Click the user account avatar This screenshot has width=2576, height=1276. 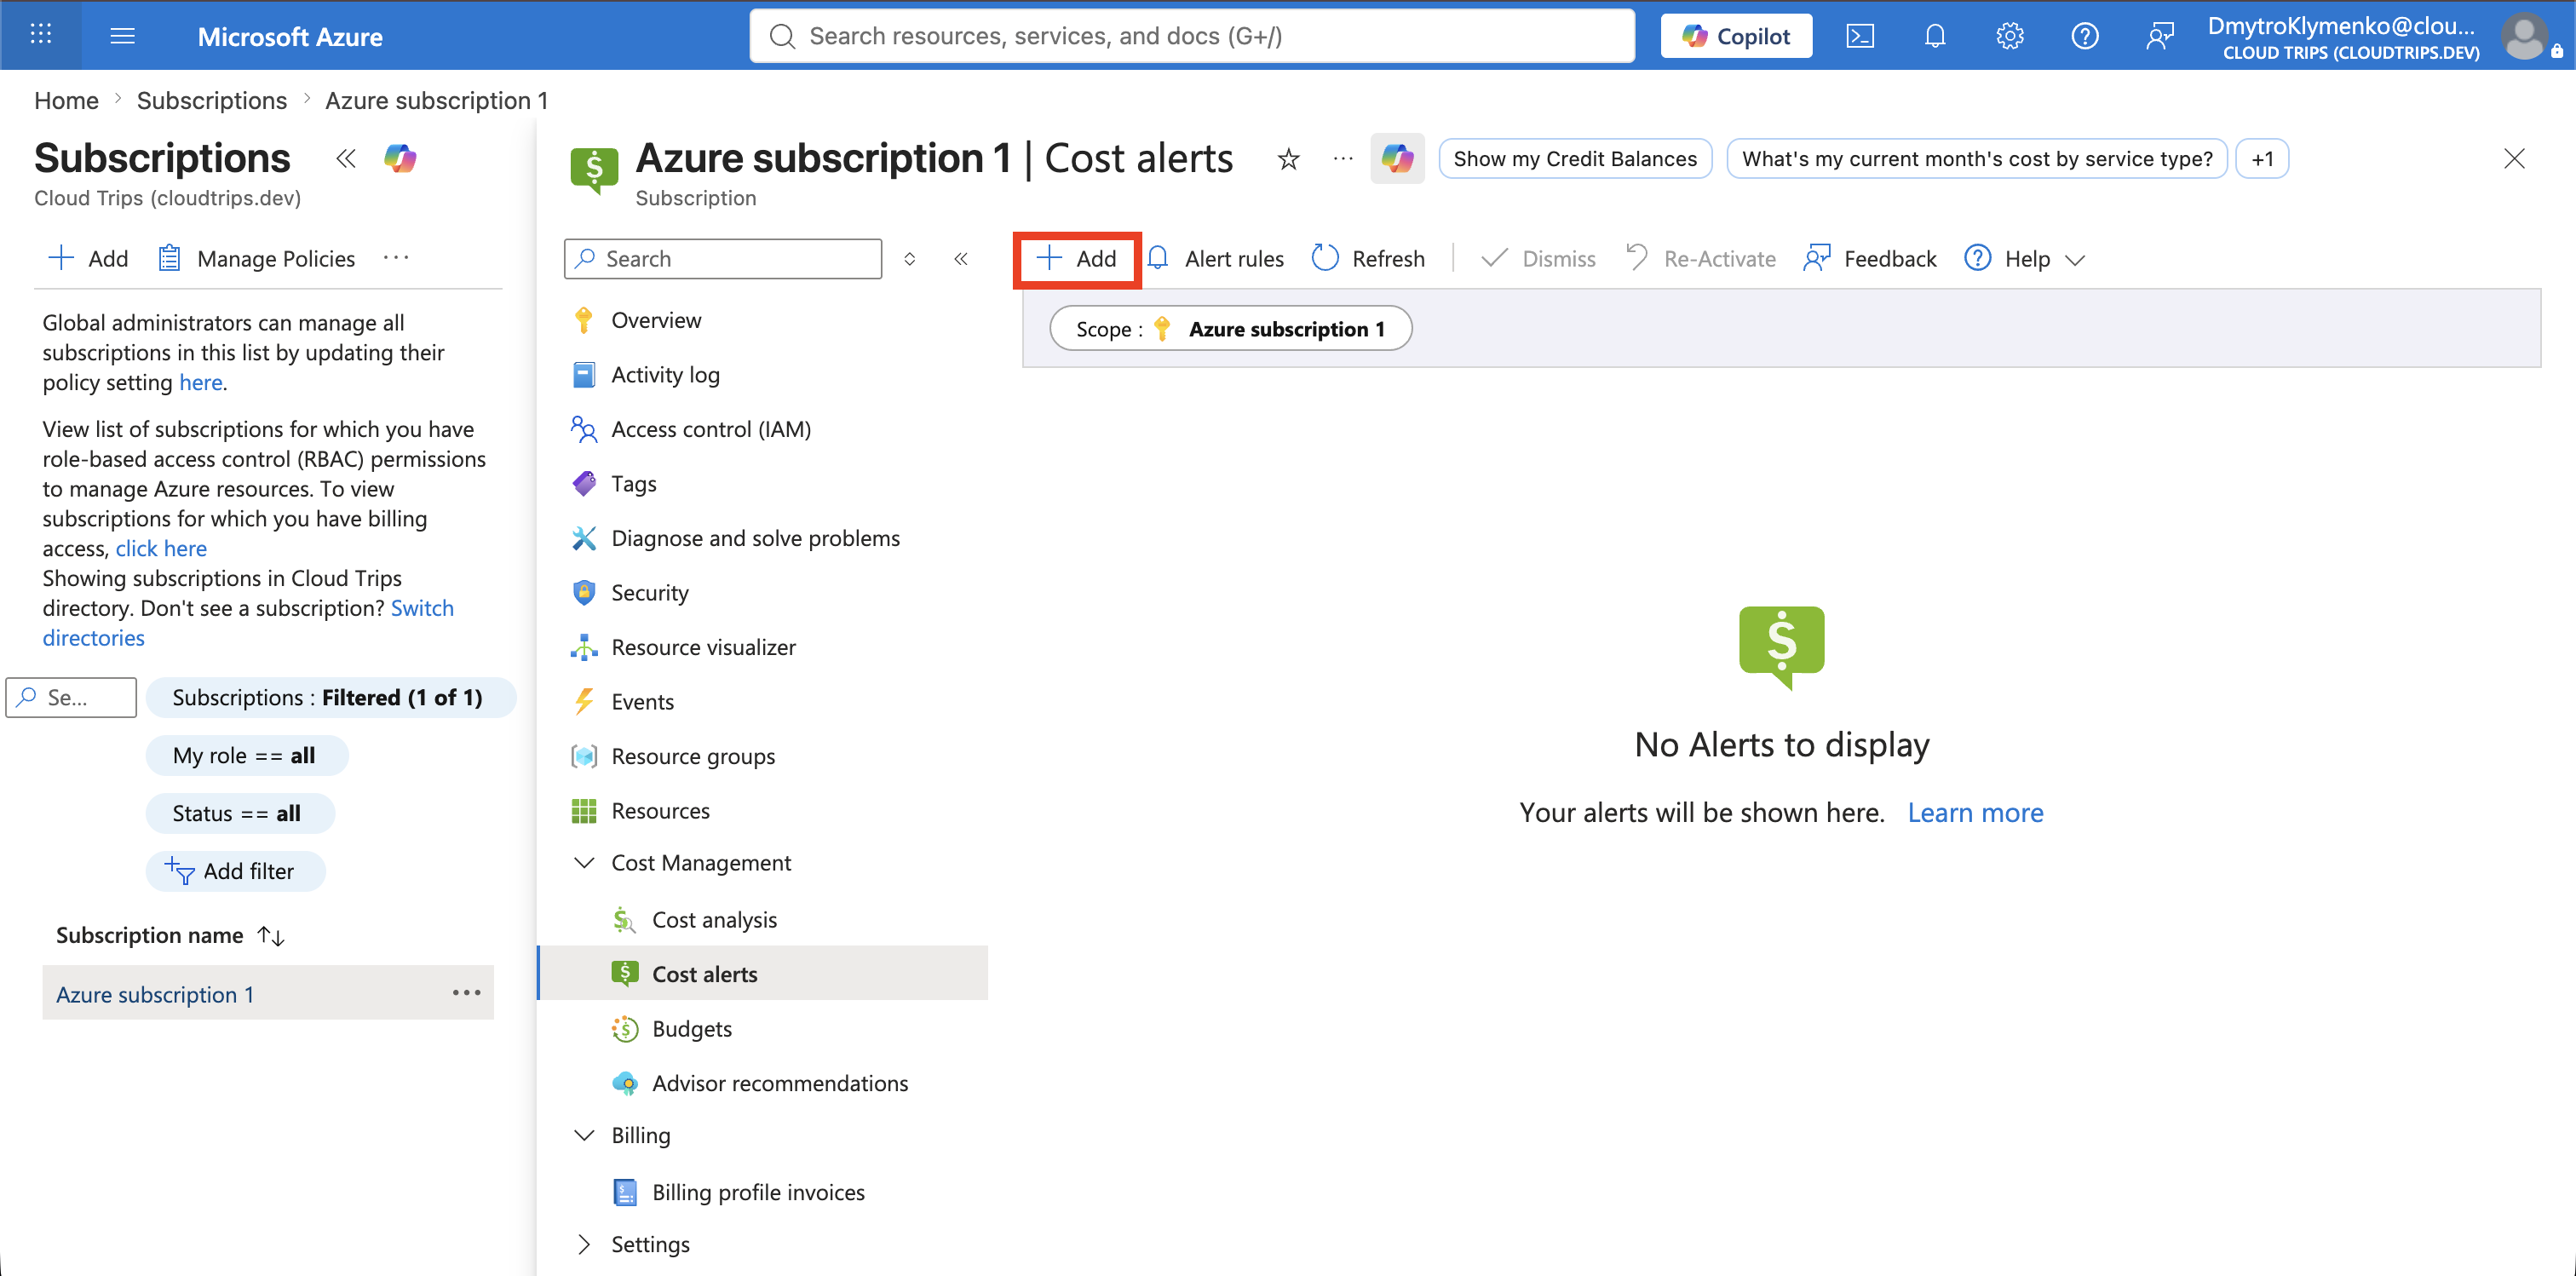(x=2524, y=36)
